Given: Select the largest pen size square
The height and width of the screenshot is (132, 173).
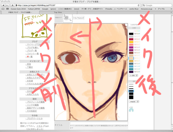Looking at the screenshot, I should click(131, 97).
